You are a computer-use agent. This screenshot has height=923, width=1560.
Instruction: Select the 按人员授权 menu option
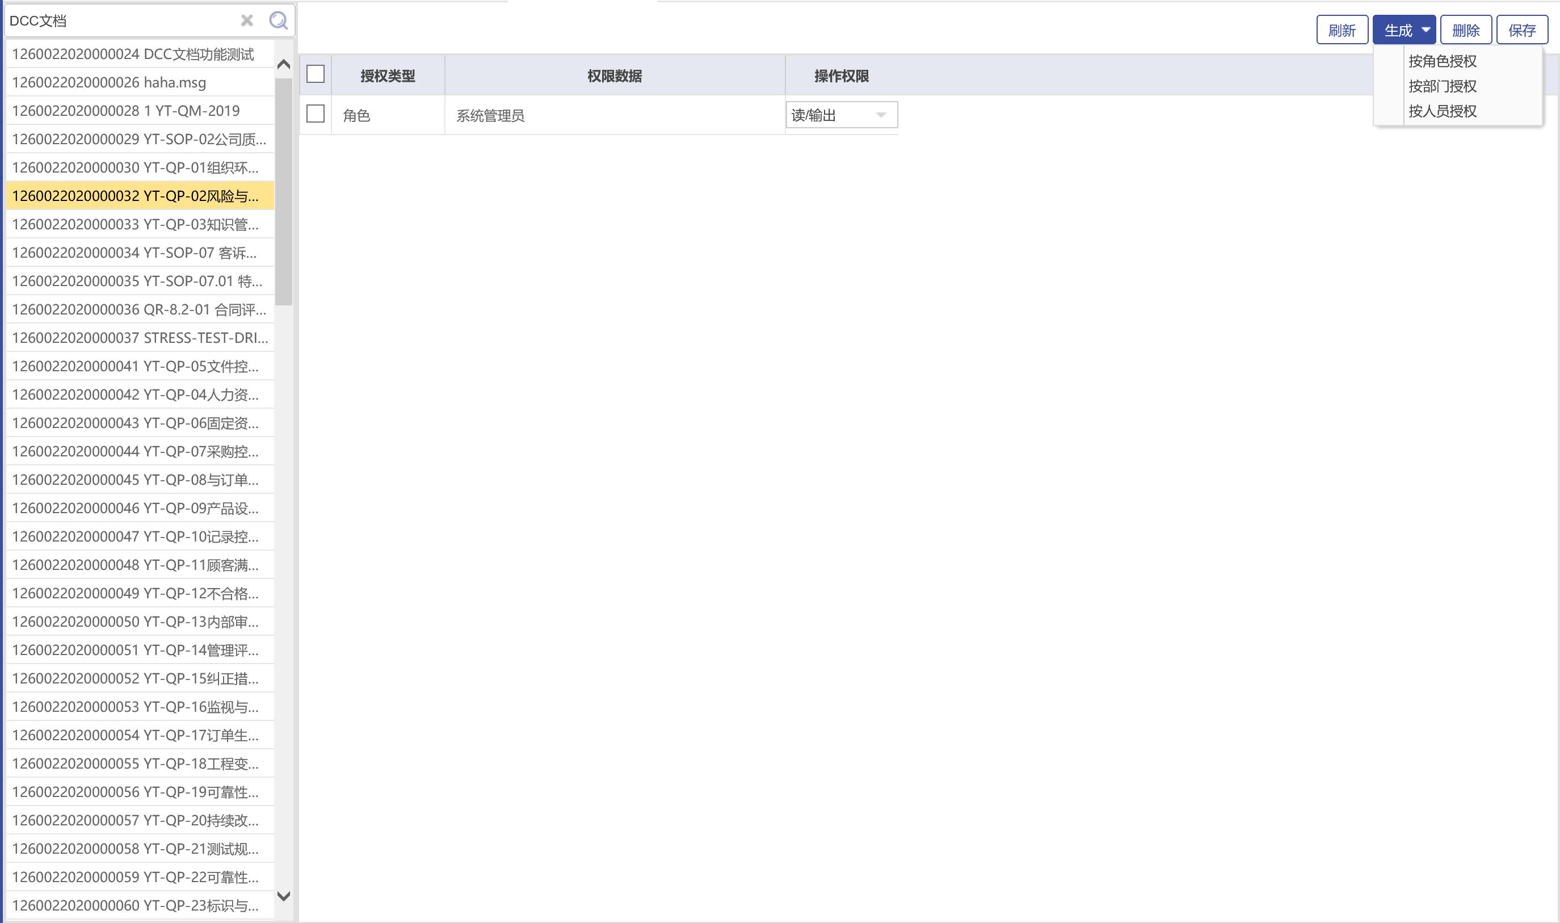(x=1442, y=111)
